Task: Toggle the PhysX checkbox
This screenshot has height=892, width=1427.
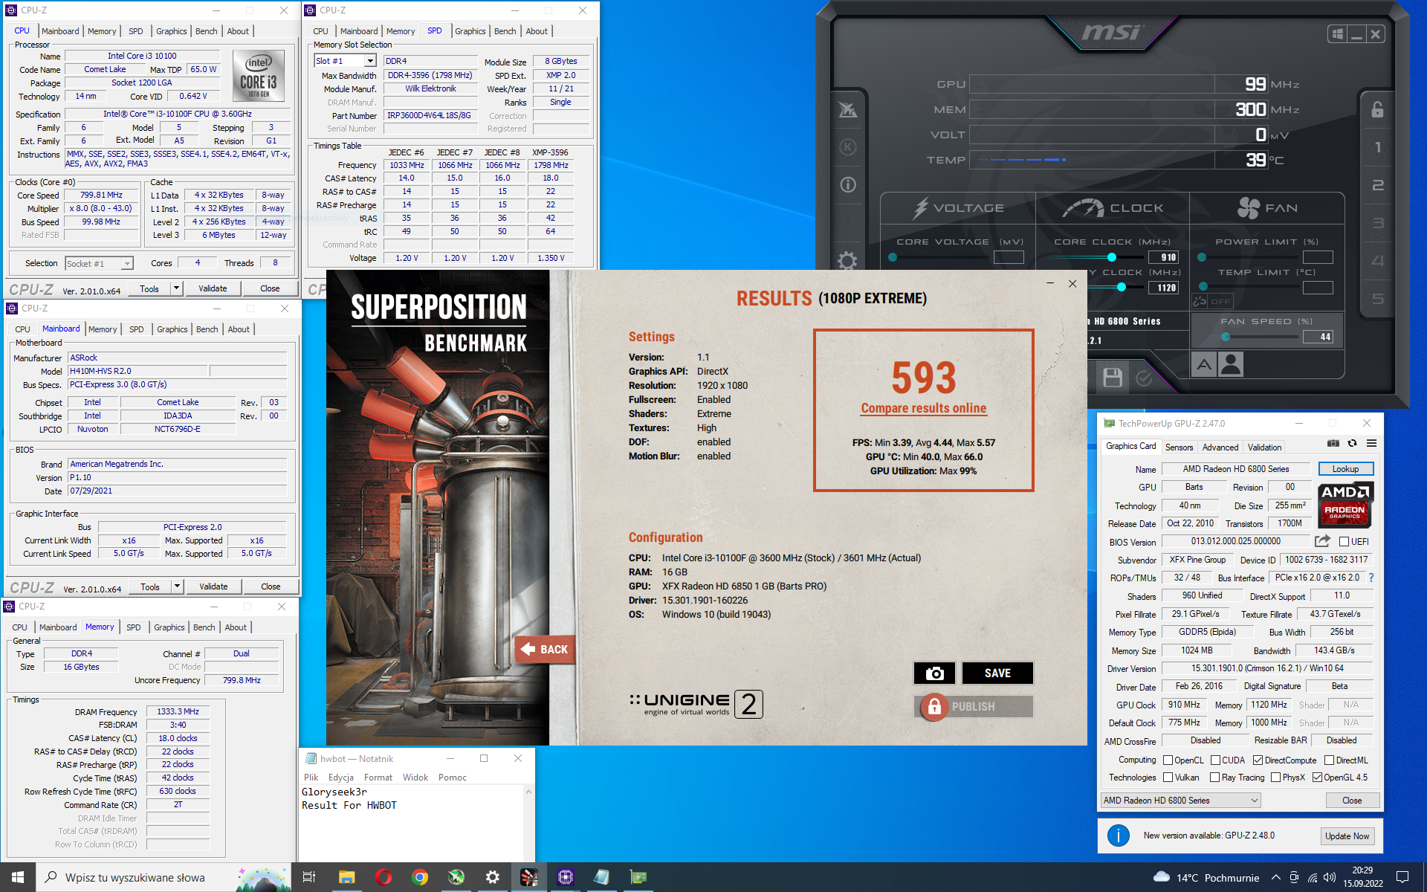Action: click(x=1275, y=778)
